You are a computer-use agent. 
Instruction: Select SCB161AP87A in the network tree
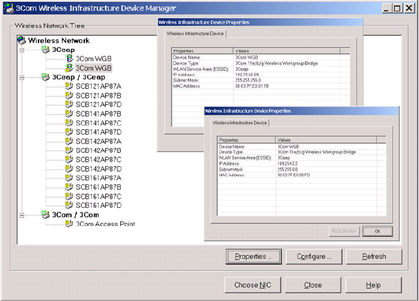[x=98, y=178]
